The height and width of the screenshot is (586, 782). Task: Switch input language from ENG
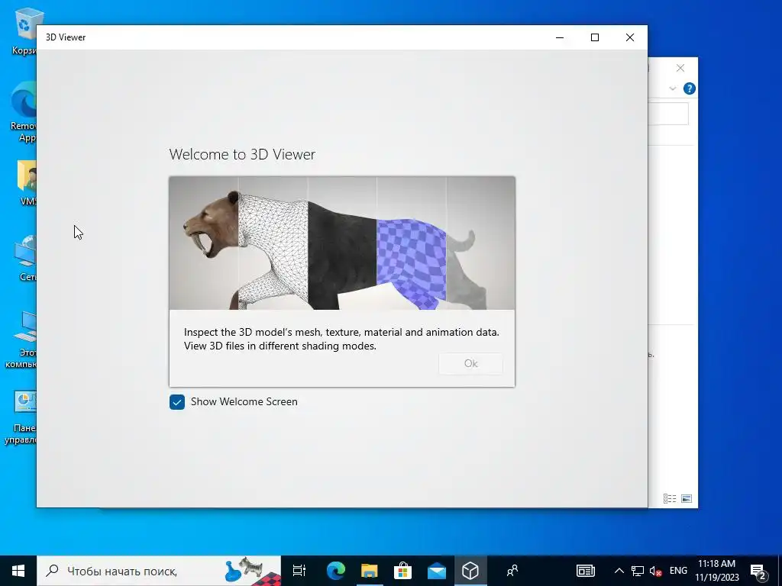click(678, 571)
